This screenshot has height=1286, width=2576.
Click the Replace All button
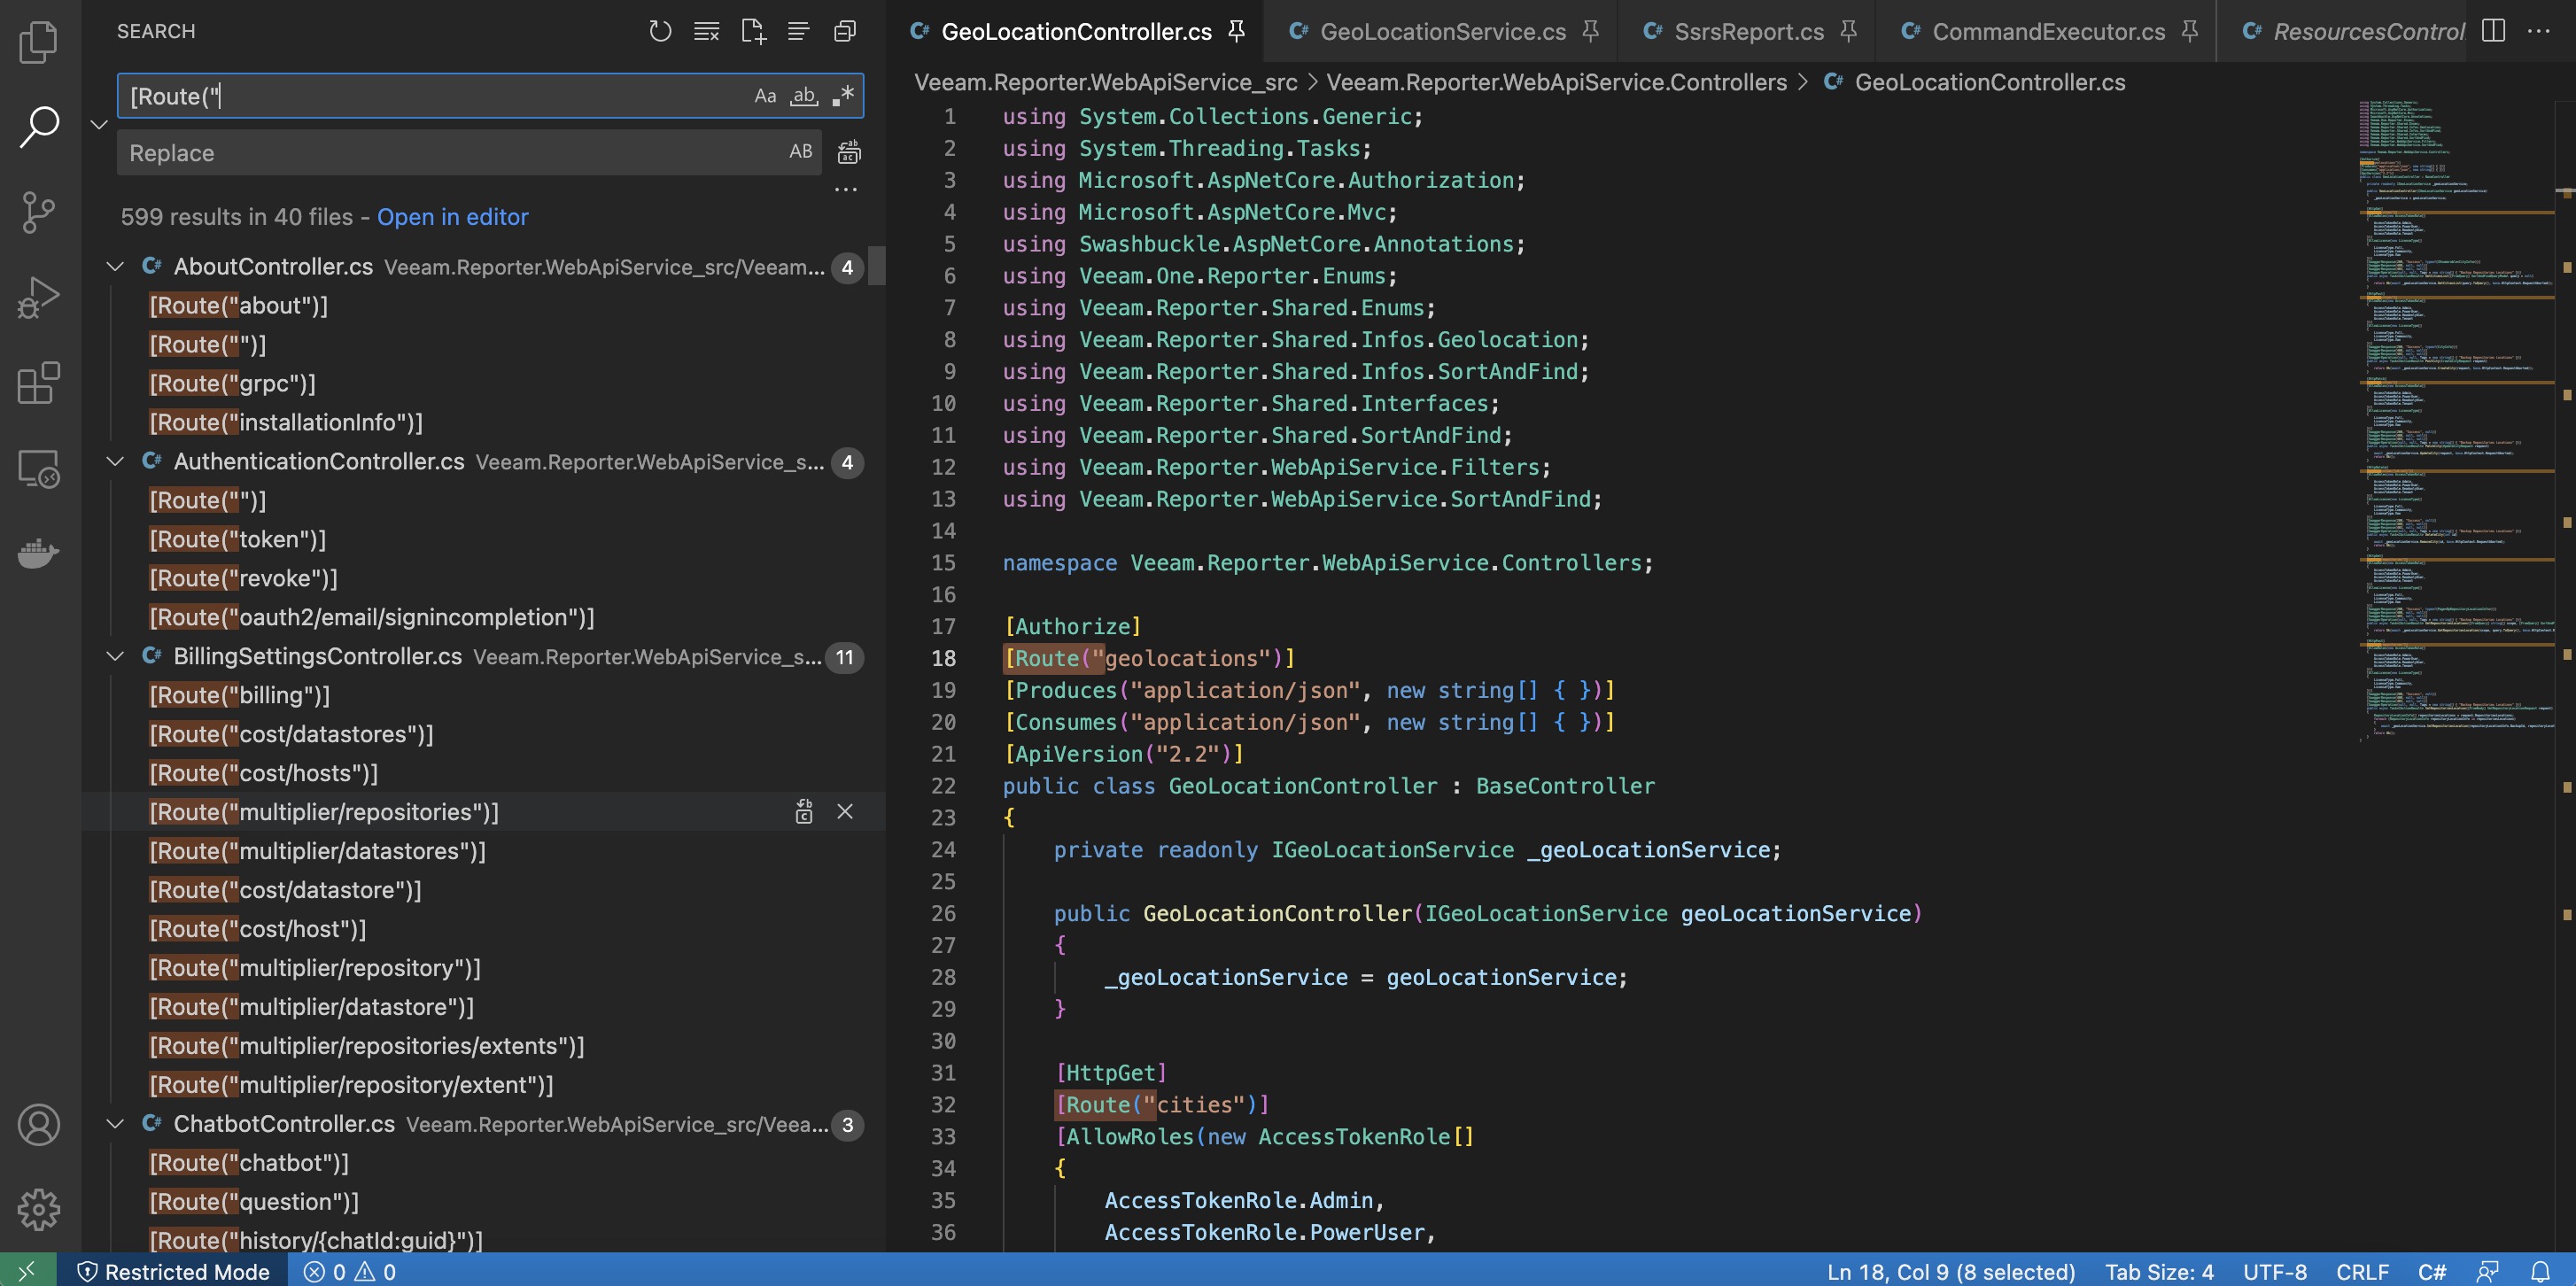(x=849, y=153)
